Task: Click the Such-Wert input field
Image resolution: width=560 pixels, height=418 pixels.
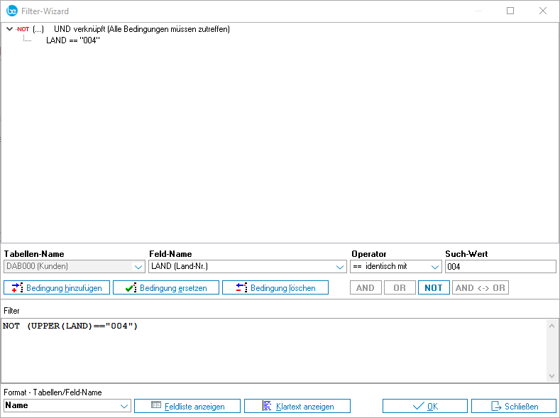Action: (500, 267)
